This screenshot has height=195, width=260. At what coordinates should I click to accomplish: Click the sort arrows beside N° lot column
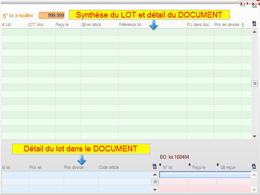click(x=160, y=165)
